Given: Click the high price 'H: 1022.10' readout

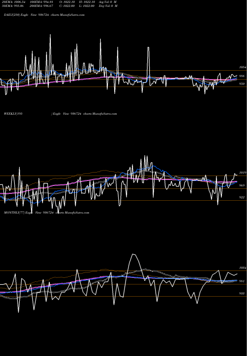Looking at the screenshot, I should pyautogui.click(x=87, y=2).
